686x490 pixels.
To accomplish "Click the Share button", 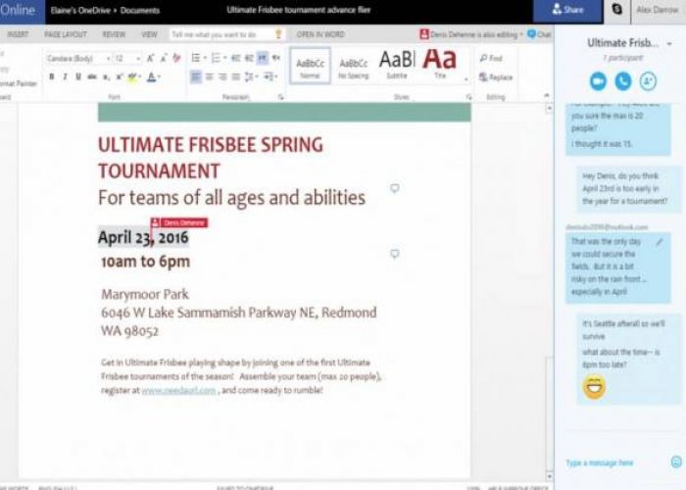I will pos(566,11).
